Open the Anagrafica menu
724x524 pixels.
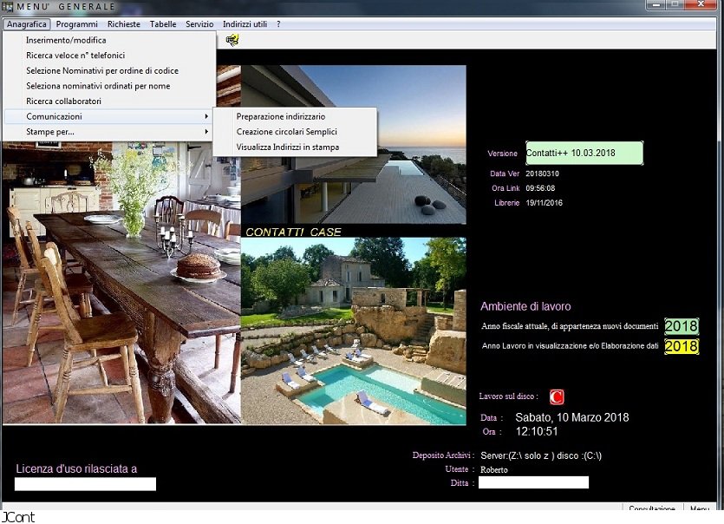point(26,24)
